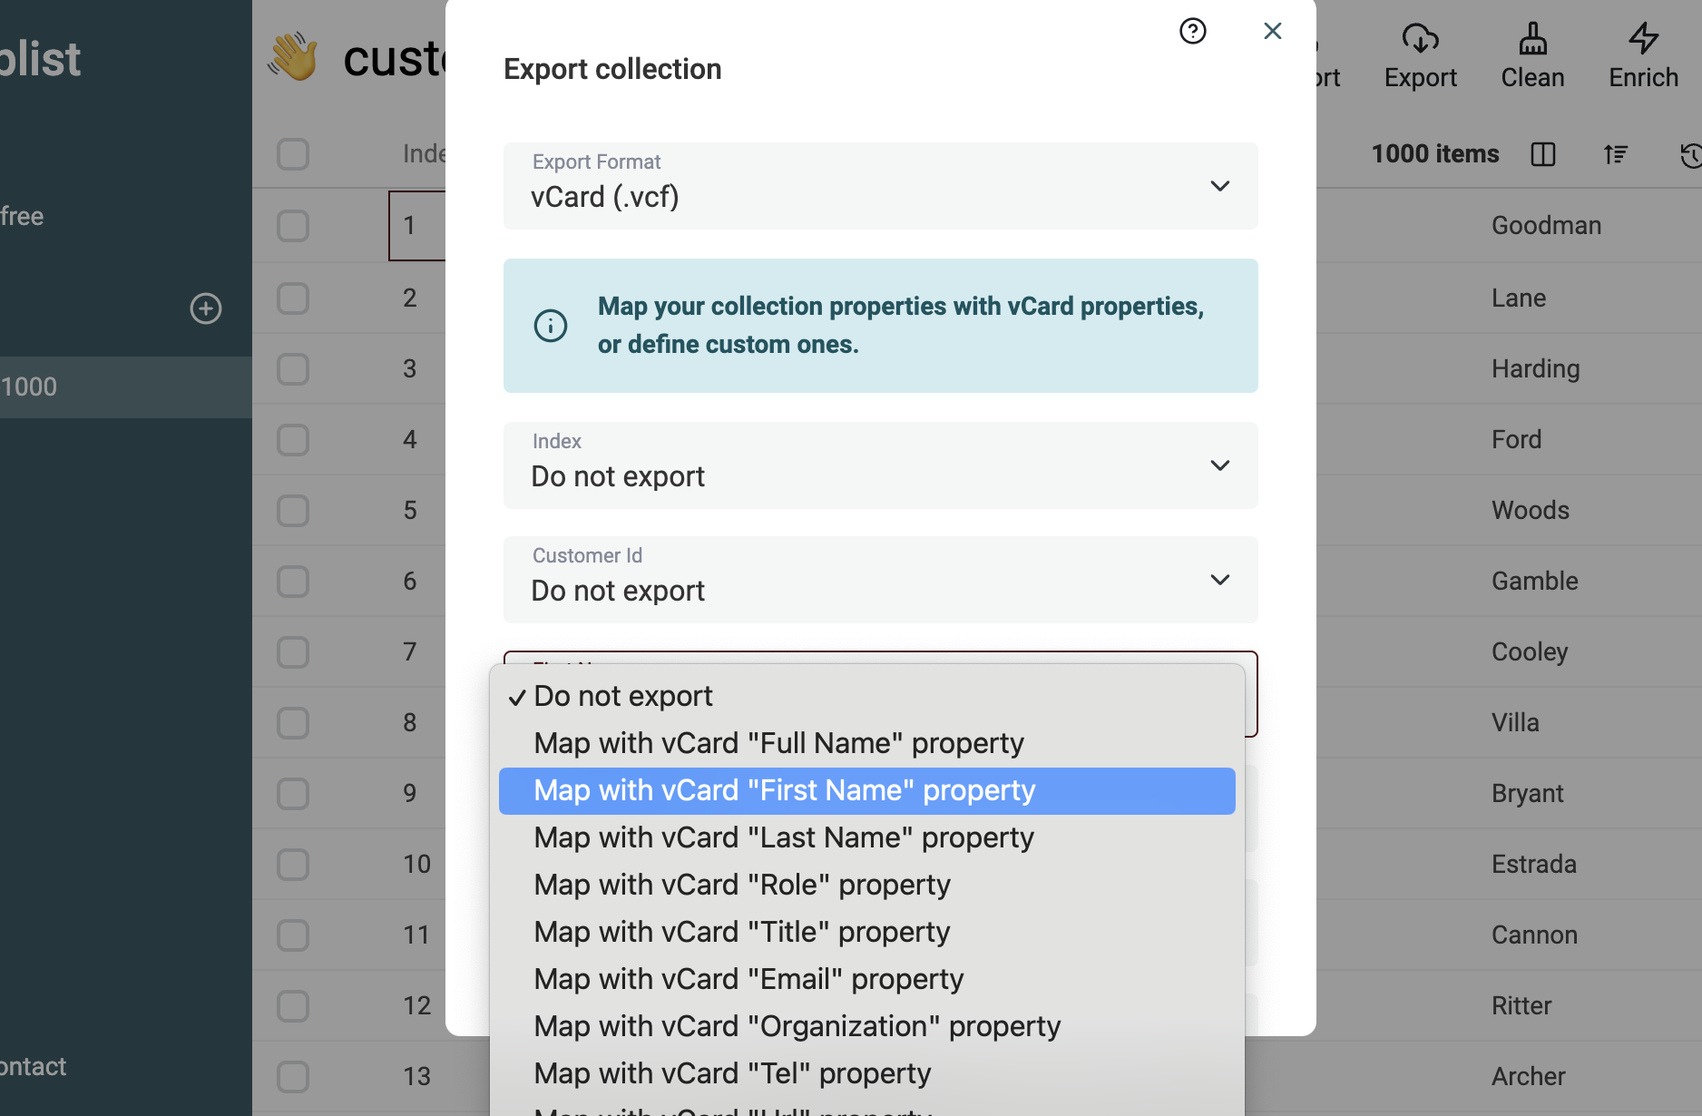Open help via the question mark icon
Screen dimensions: 1702x1116
pos(1193,31)
